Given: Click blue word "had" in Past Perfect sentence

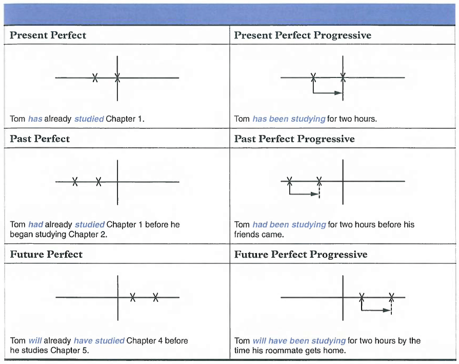Looking at the screenshot, I should click(36, 224).
